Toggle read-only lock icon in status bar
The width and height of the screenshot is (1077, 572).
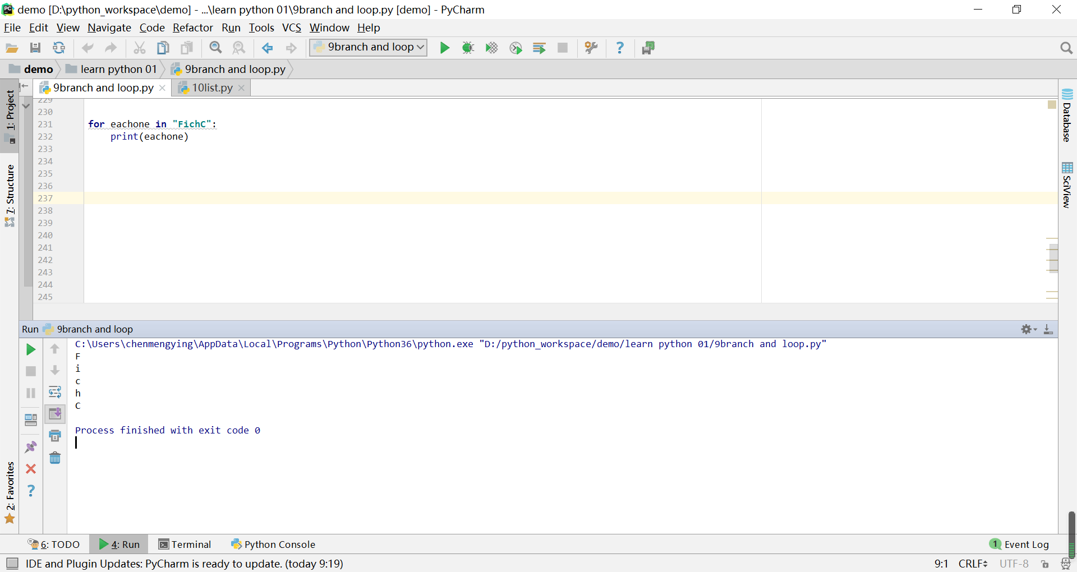click(1044, 564)
